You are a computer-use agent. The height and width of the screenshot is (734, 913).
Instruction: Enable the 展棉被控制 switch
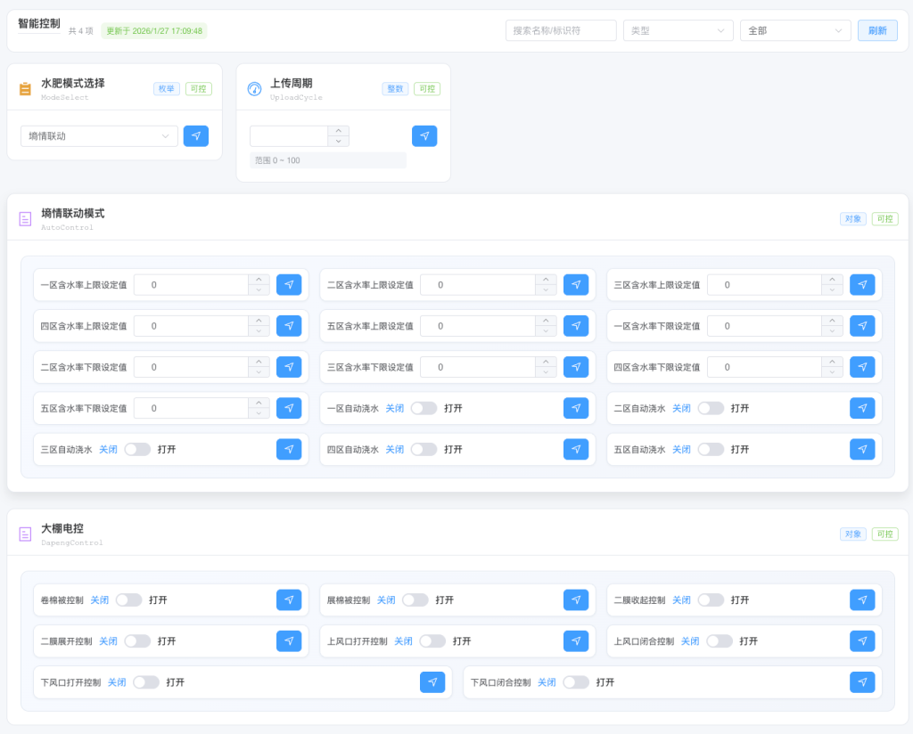pos(415,600)
